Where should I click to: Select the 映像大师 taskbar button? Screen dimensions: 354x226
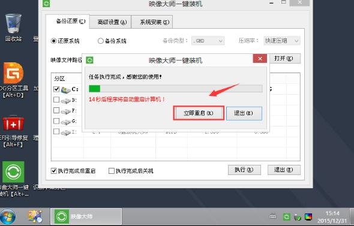click(x=86, y=216)
